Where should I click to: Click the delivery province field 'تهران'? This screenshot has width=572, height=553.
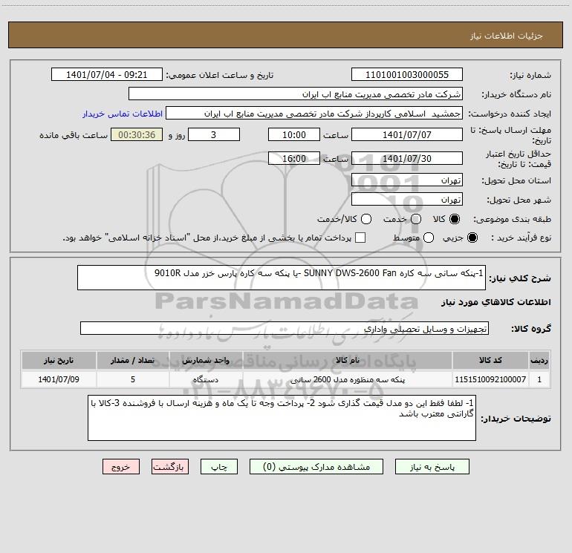[407, 180]
